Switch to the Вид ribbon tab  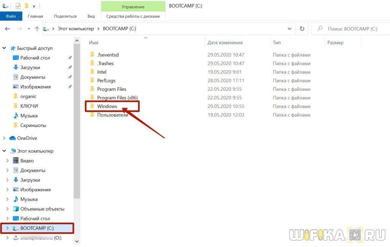click(91, 16)
